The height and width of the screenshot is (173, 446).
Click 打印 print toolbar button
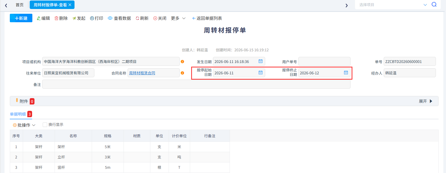click(97, 18)
